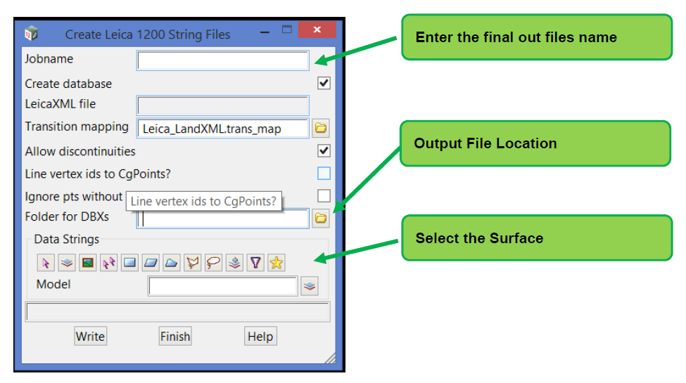Click the 'Jobname' label
686x383 pixels.
click(x=49, y=58)
